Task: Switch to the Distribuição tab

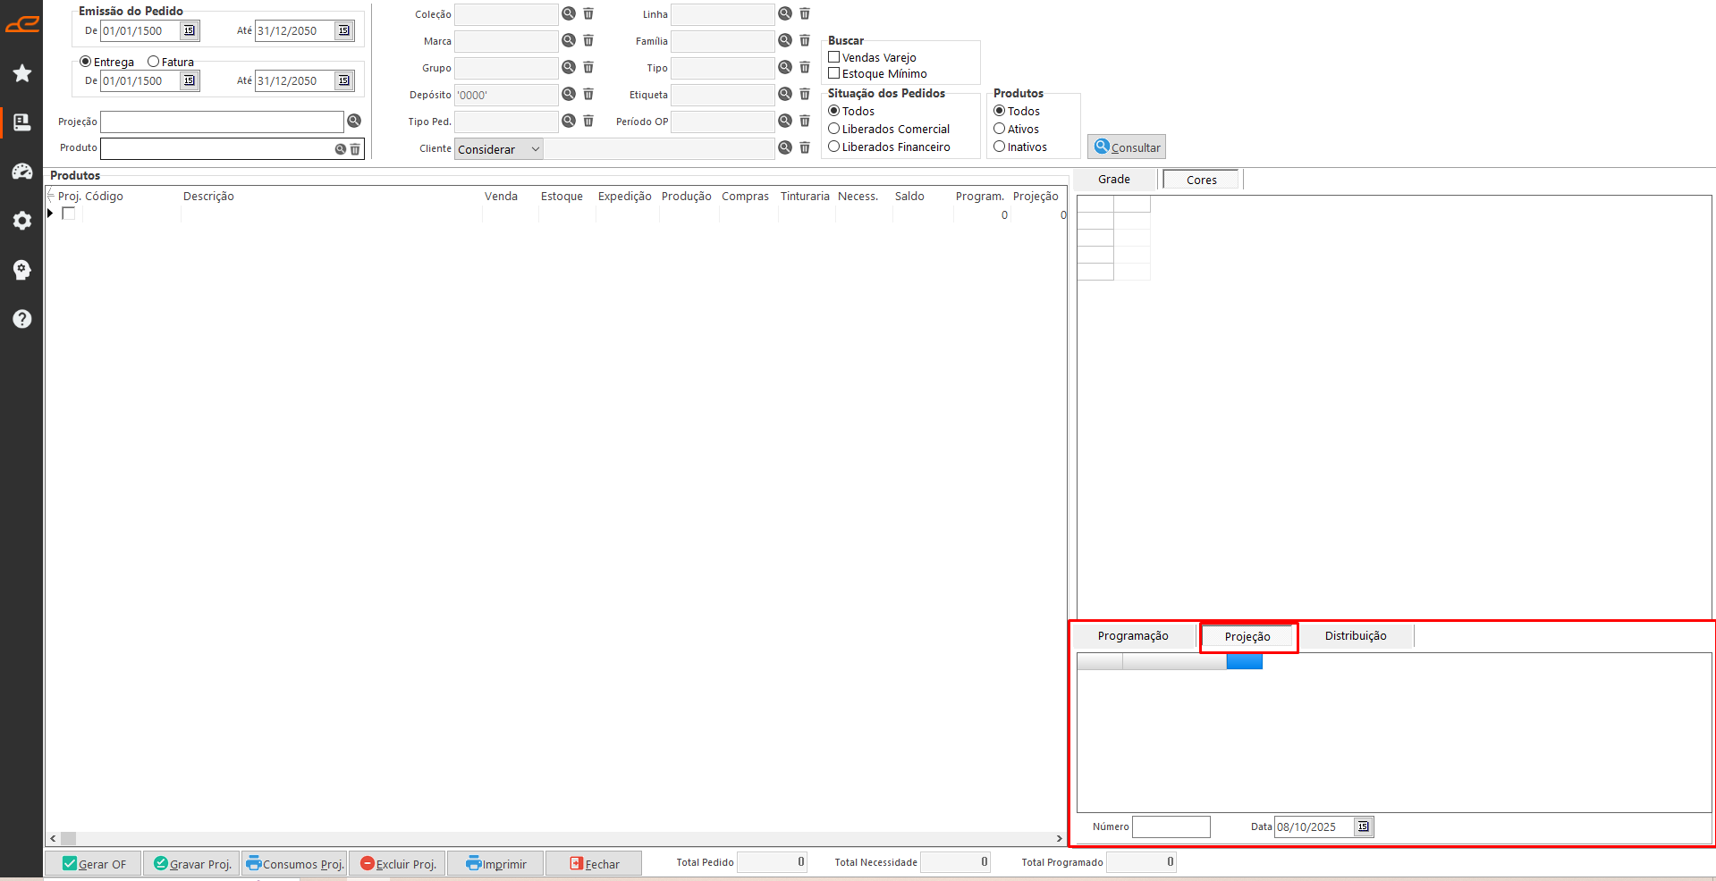Action: coord(1355,636)
